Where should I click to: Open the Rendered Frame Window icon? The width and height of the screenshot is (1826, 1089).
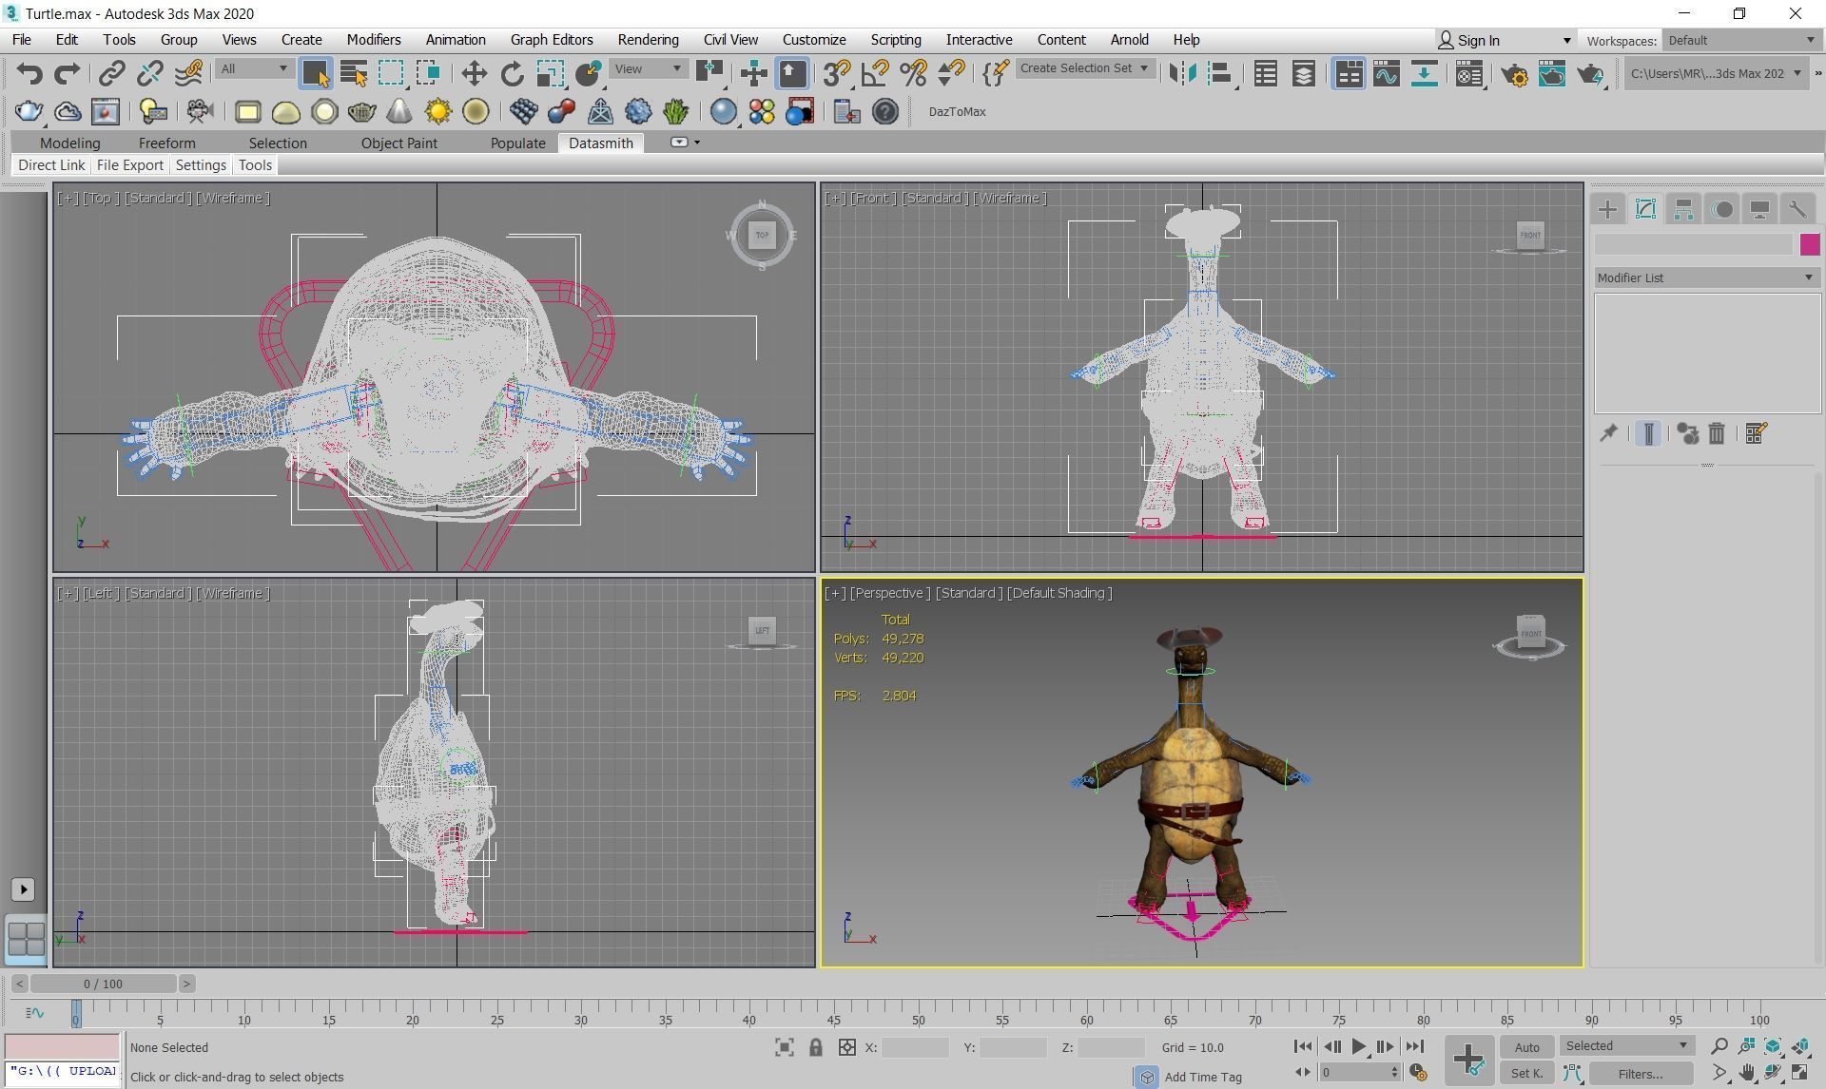pyautogui.click(x=1552, y=73)
